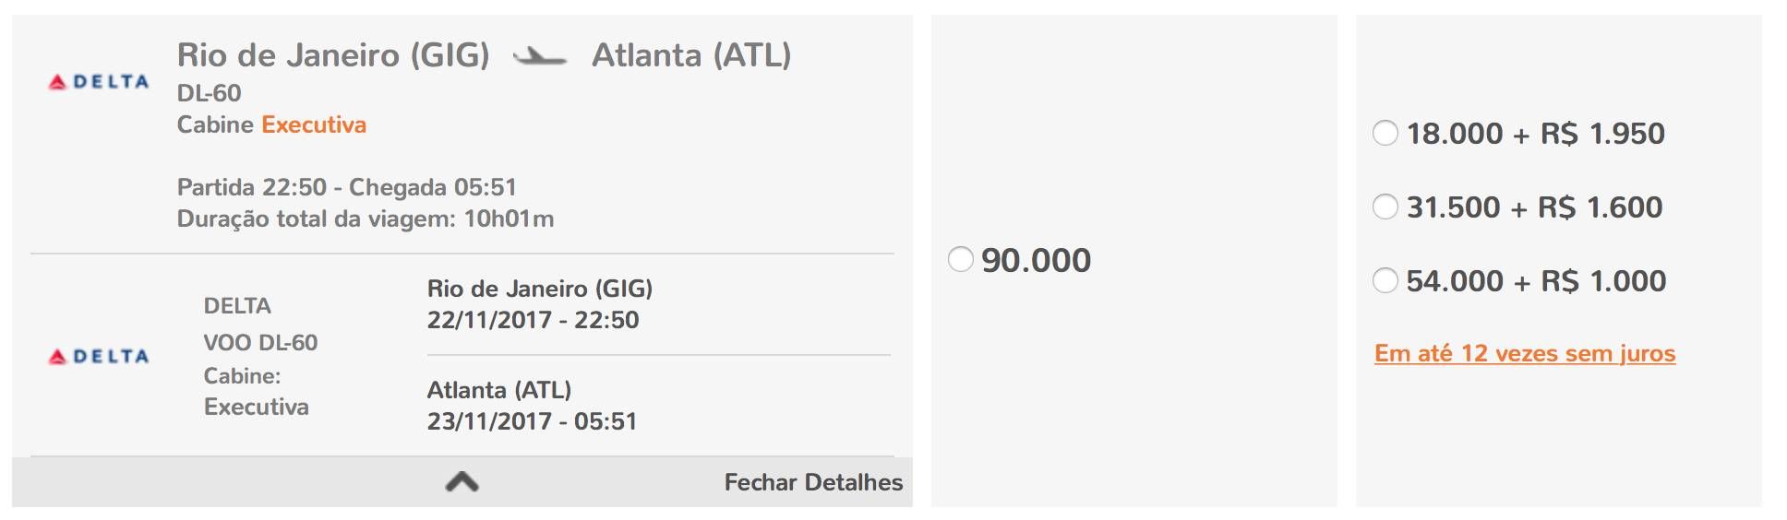
Task: Click the DL-60 flight number under the route
Action: 210,93
